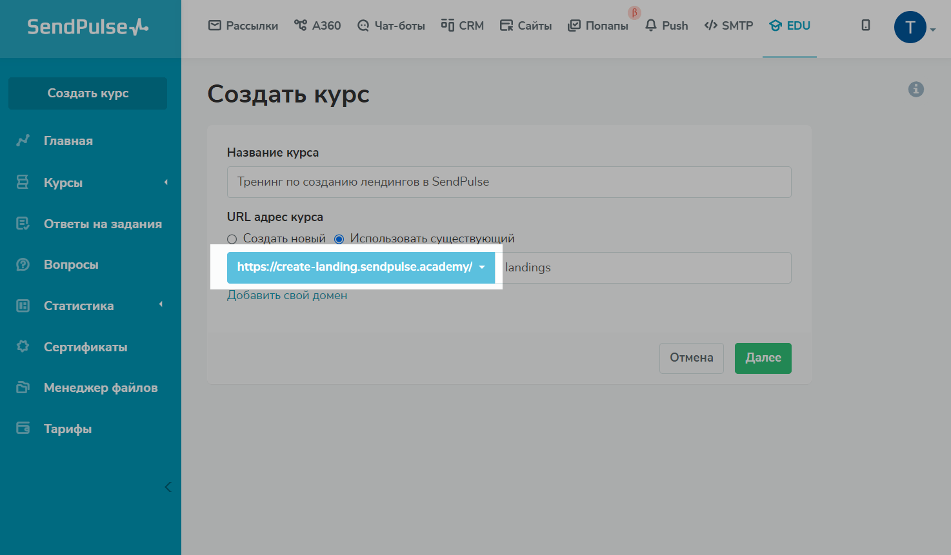951x555 pixels.
Task: Click the mobile device icon in header
Action: (865, 26)
